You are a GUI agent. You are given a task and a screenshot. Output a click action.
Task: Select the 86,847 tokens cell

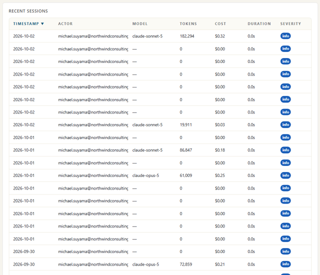click(x=186, y=150)
